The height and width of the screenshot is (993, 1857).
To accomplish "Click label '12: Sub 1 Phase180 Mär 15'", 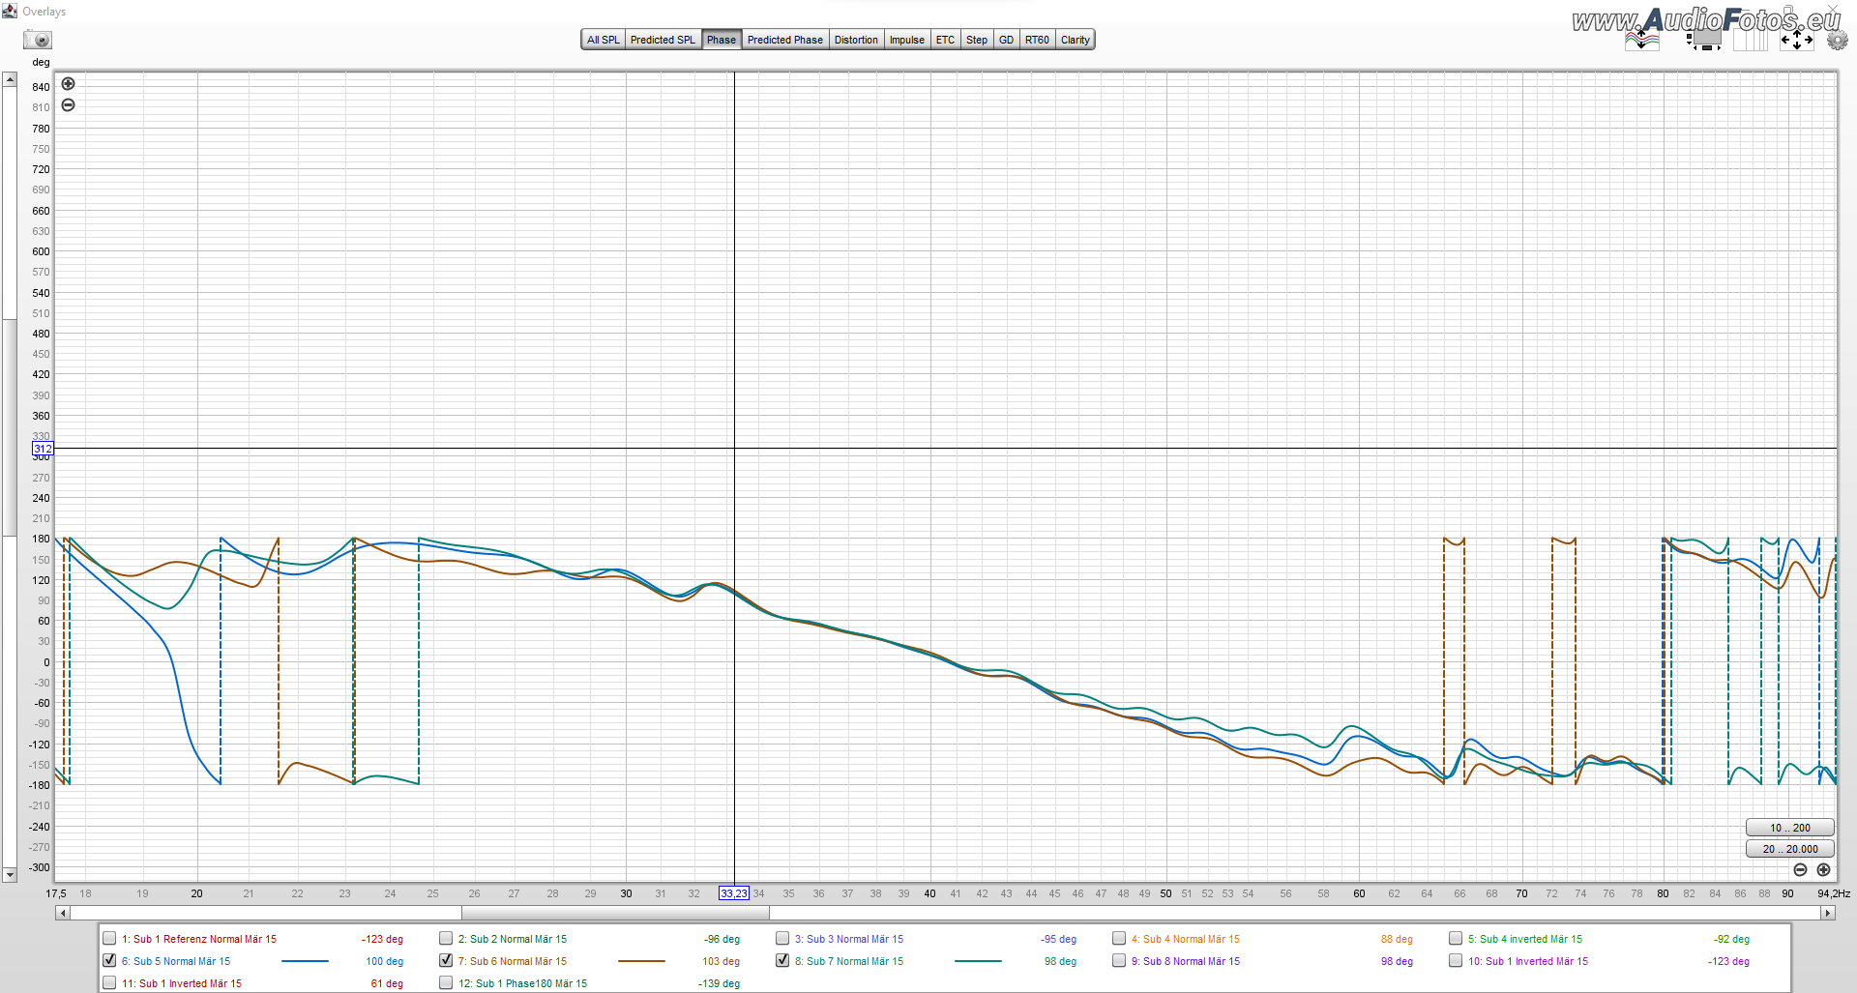I will click(x=522, y=983).
